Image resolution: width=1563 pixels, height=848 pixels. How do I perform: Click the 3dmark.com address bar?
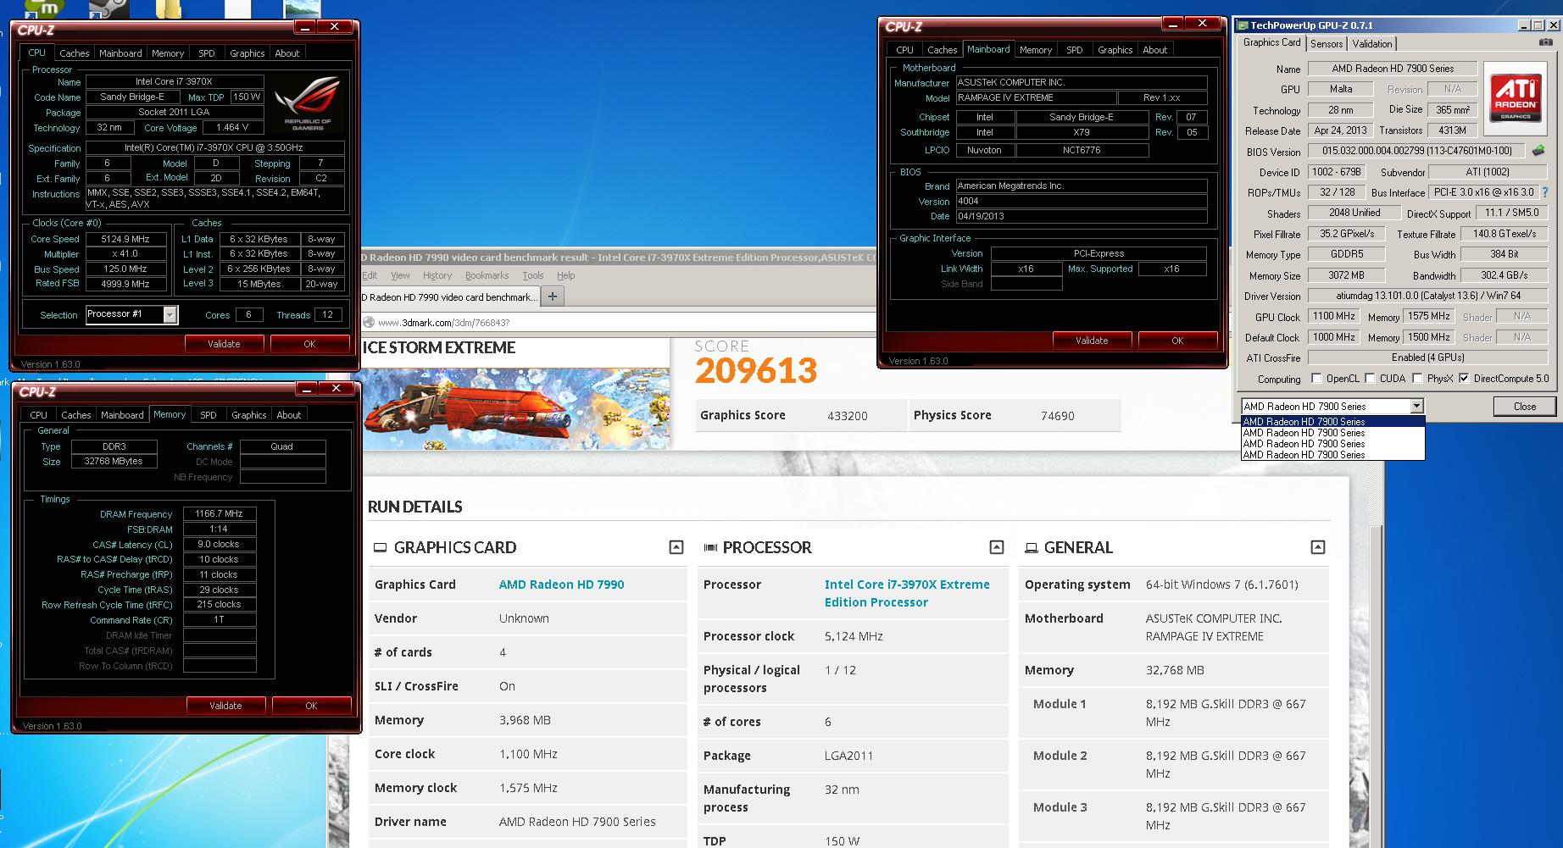pyautogui.click(x=619, y=323)
